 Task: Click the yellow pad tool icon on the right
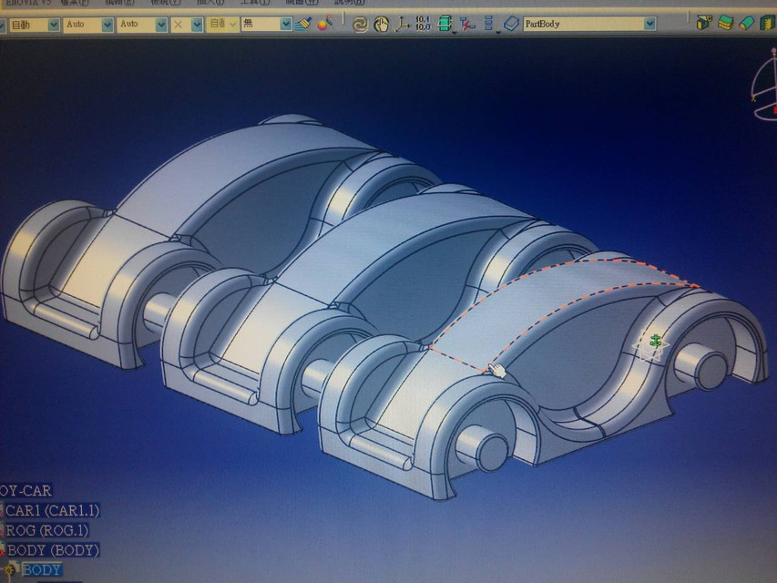click(725, 26)
